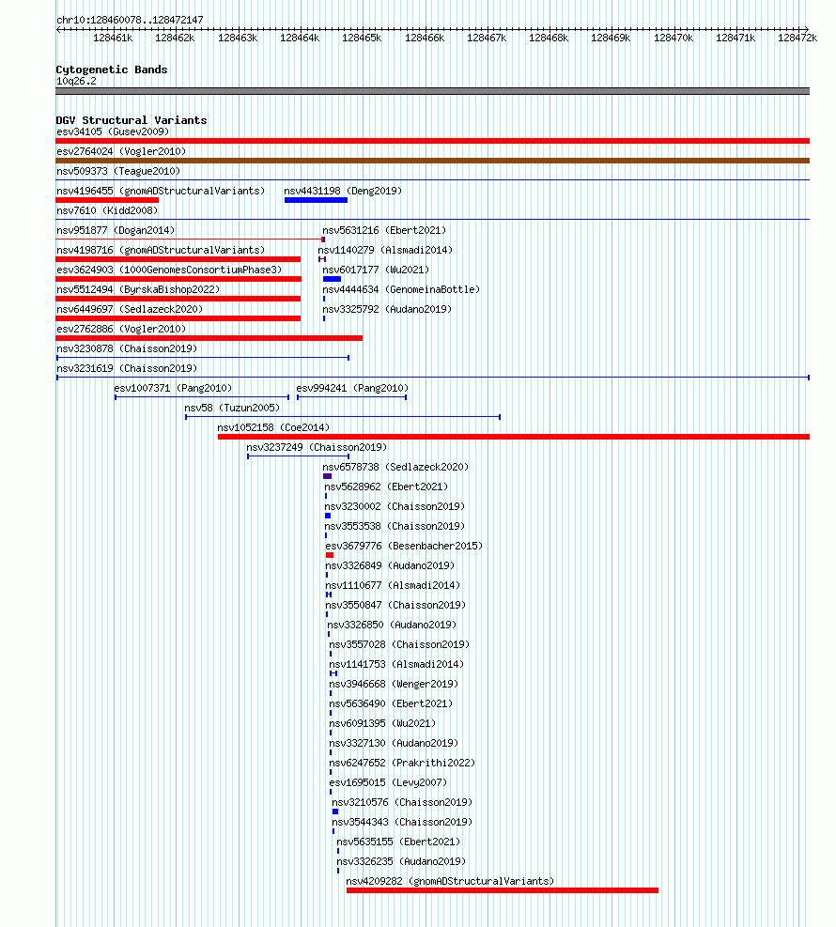Click nsv6247652 (Prakrithi2022) label

[402, 764]
